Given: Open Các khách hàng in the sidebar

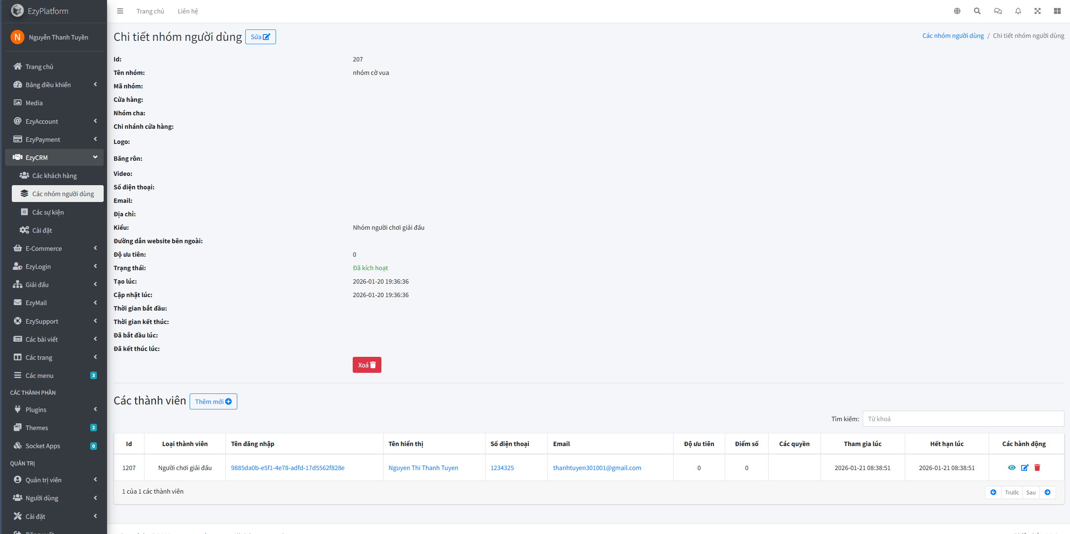Looking at the screenshot, I should [54, 175].
